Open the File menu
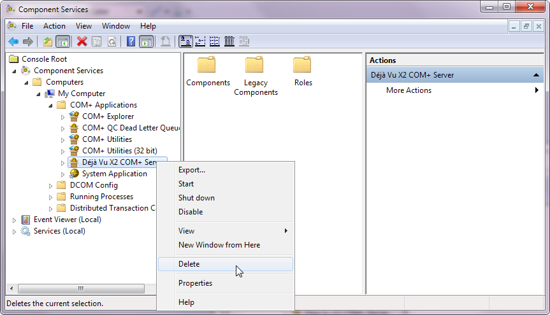Image resolution: width=550 pixels, height=315 pixels. pos(27,26)
